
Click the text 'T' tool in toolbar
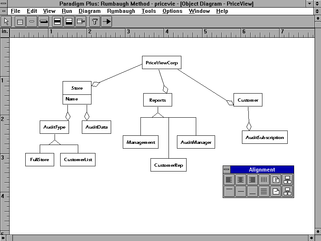click(x=95, y=21)
